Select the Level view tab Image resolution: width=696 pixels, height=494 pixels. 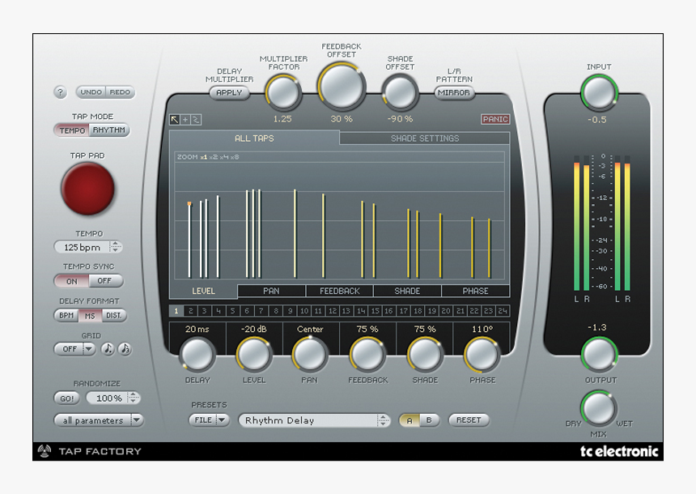tap(203, 291)
